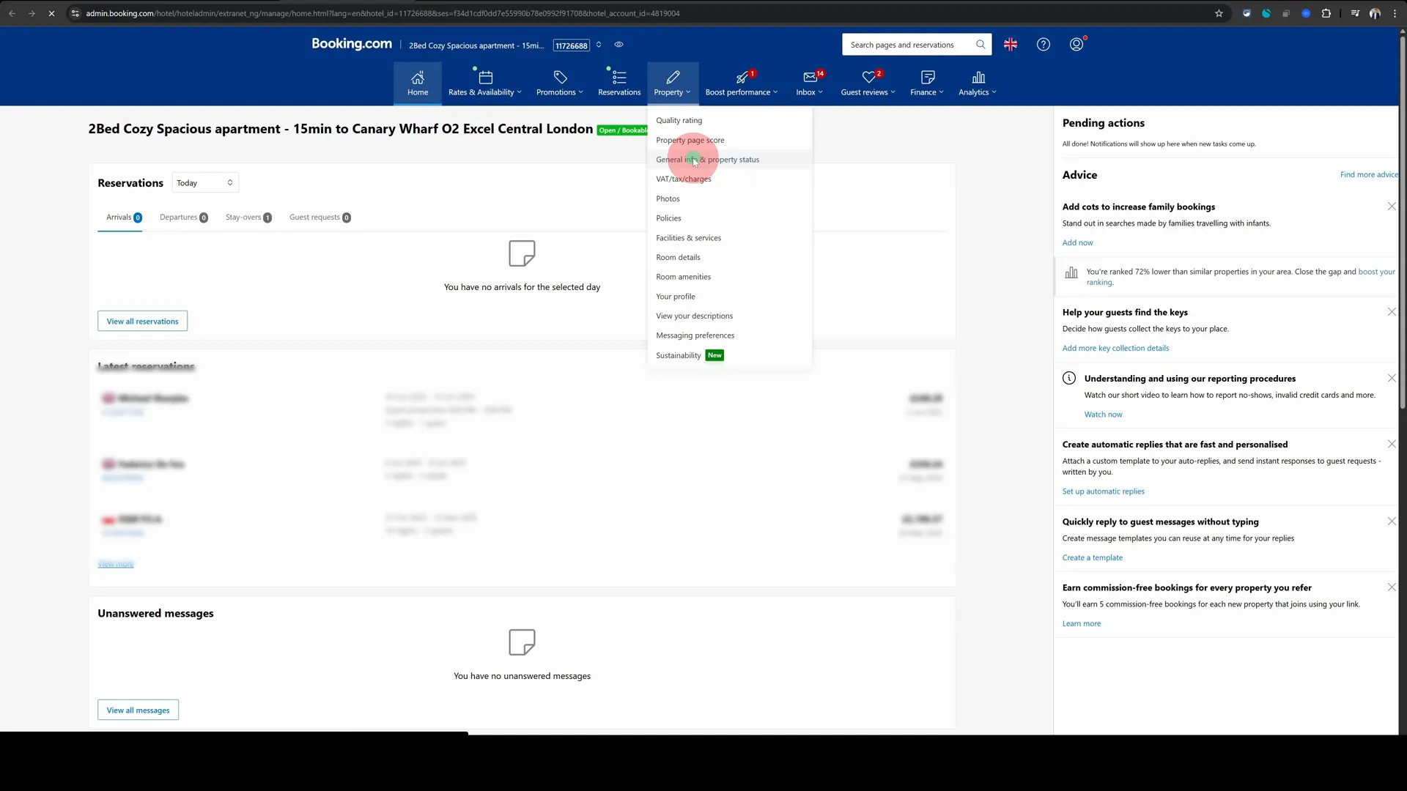Expand the Promotions menu

(x=581, y=92)
